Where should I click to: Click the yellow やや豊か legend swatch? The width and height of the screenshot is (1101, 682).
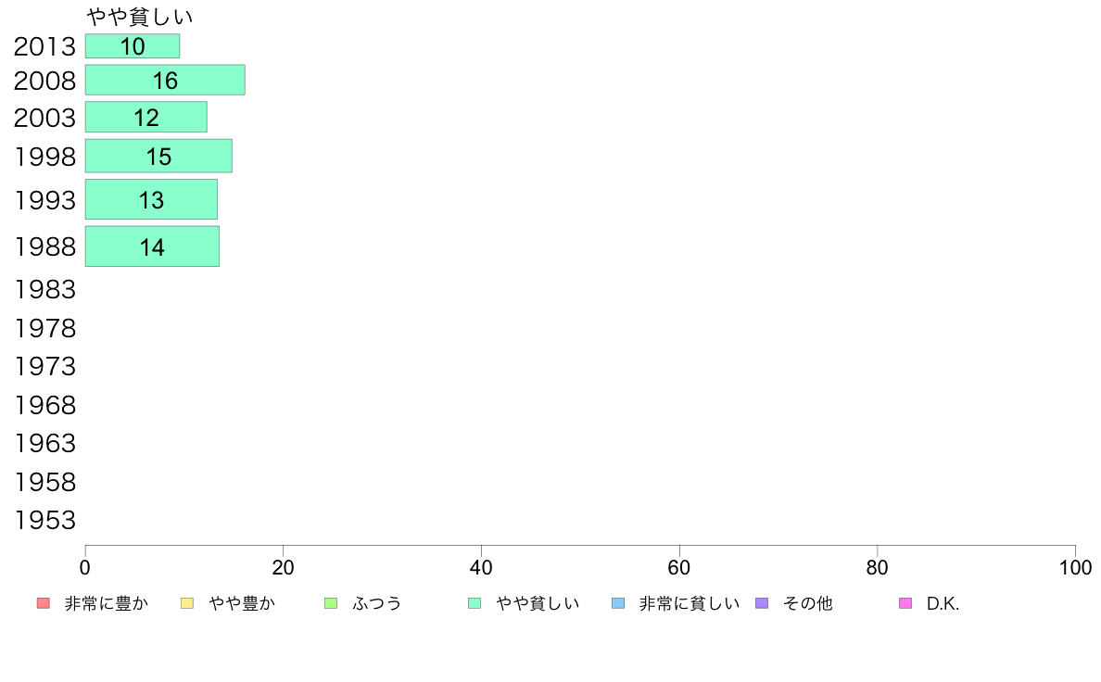[187, 603]
